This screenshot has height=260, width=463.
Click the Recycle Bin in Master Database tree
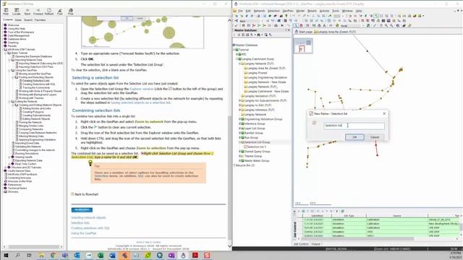pyautogui.click(x=245, y=165)
